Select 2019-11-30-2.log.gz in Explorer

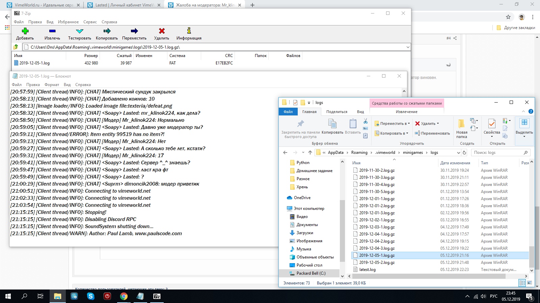[377, 170]
